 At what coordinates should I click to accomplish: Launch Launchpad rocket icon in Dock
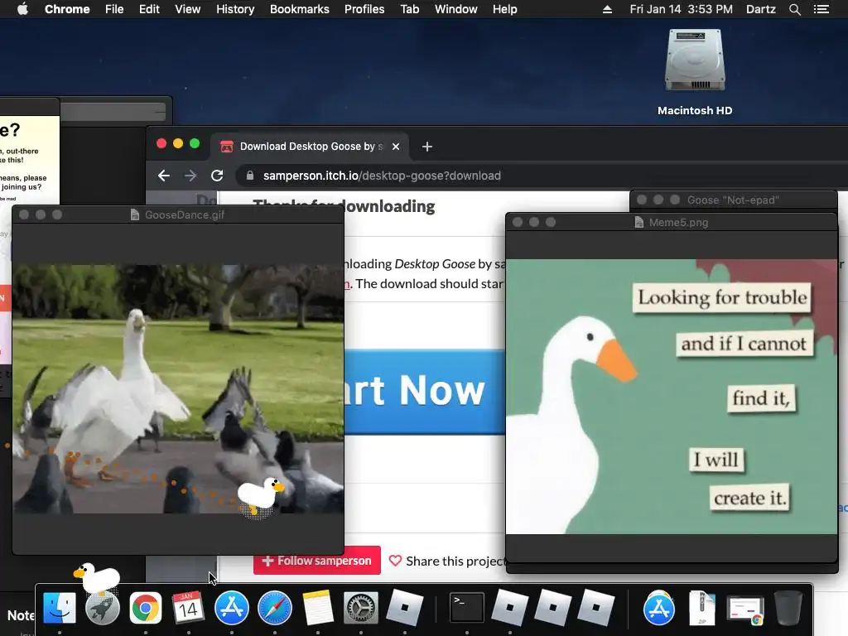102,608
